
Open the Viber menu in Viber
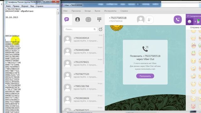tap(65, 11)
